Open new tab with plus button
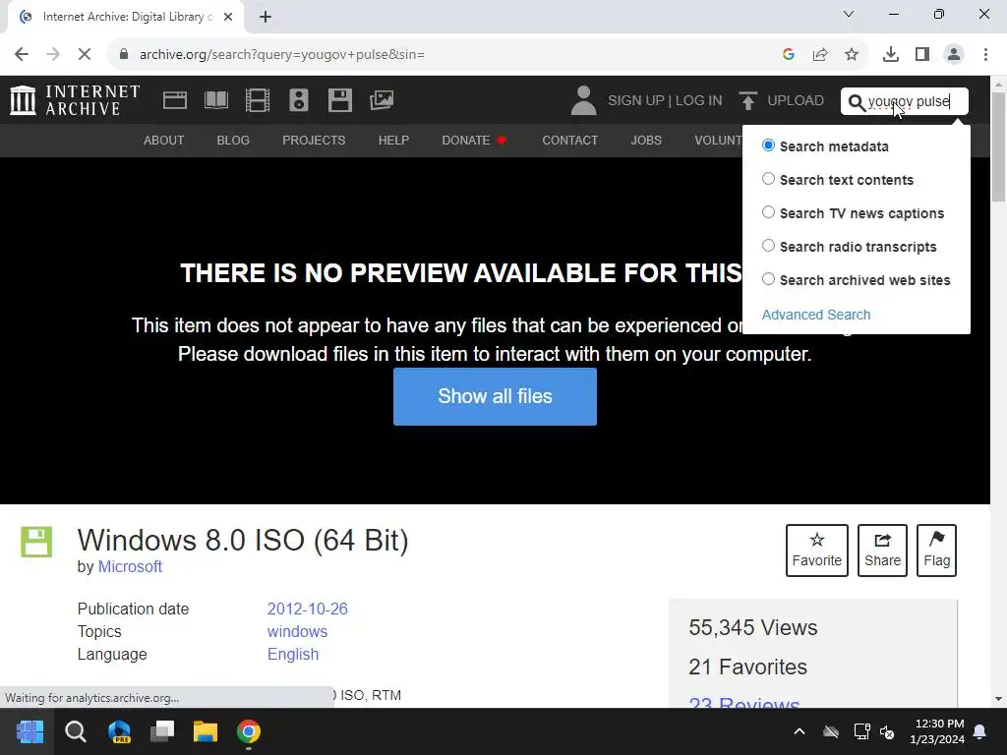This screenshot has height=755, width=1007. (x=266, y=18)
